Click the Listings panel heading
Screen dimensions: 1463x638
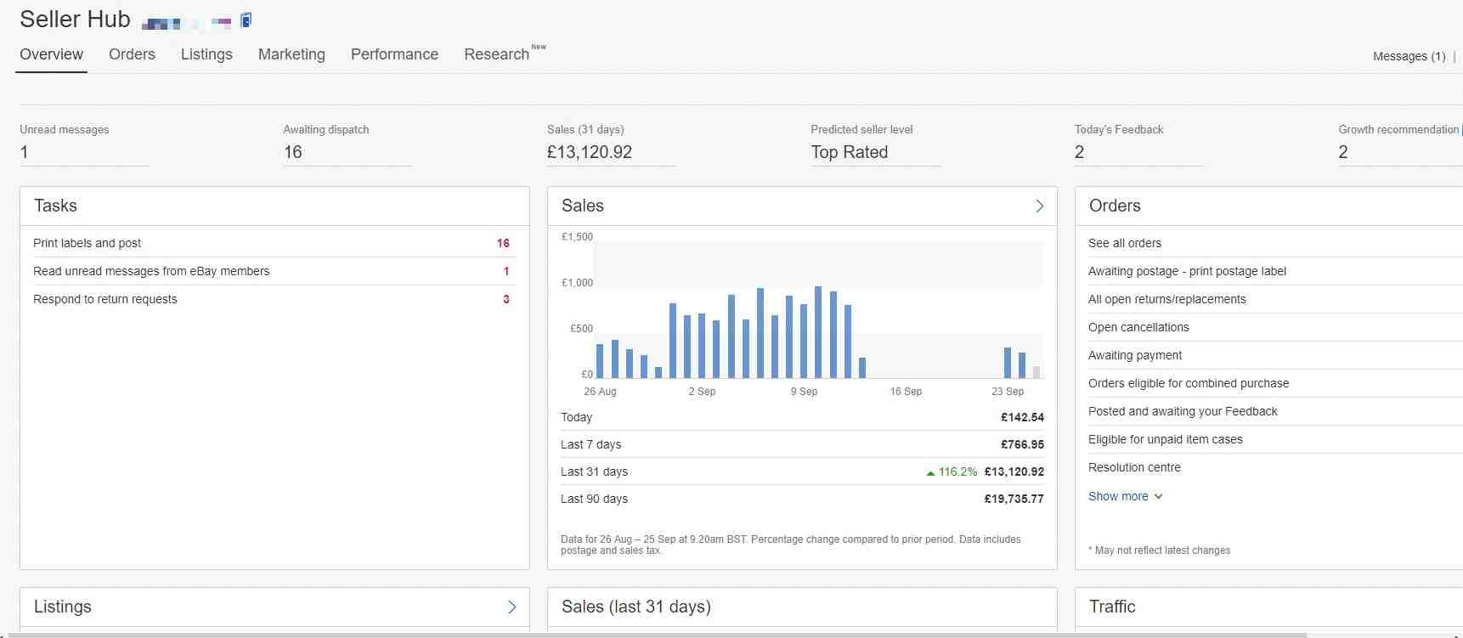click(x=63, y=607)
